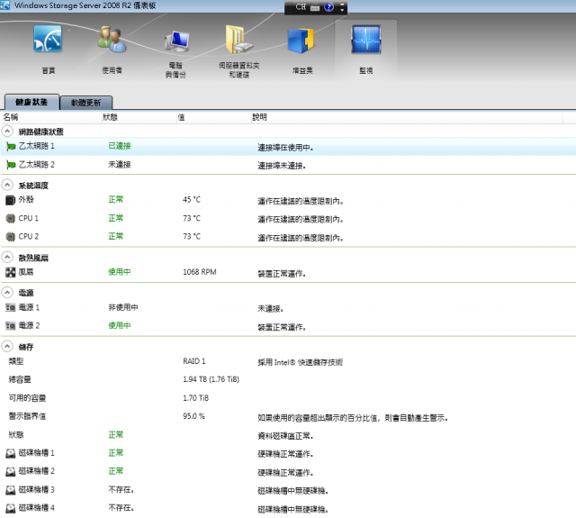The image size is (576, 518).
Task: Click the 不存在 status of 磁碟機槽 3
Action: pos(121,490)
